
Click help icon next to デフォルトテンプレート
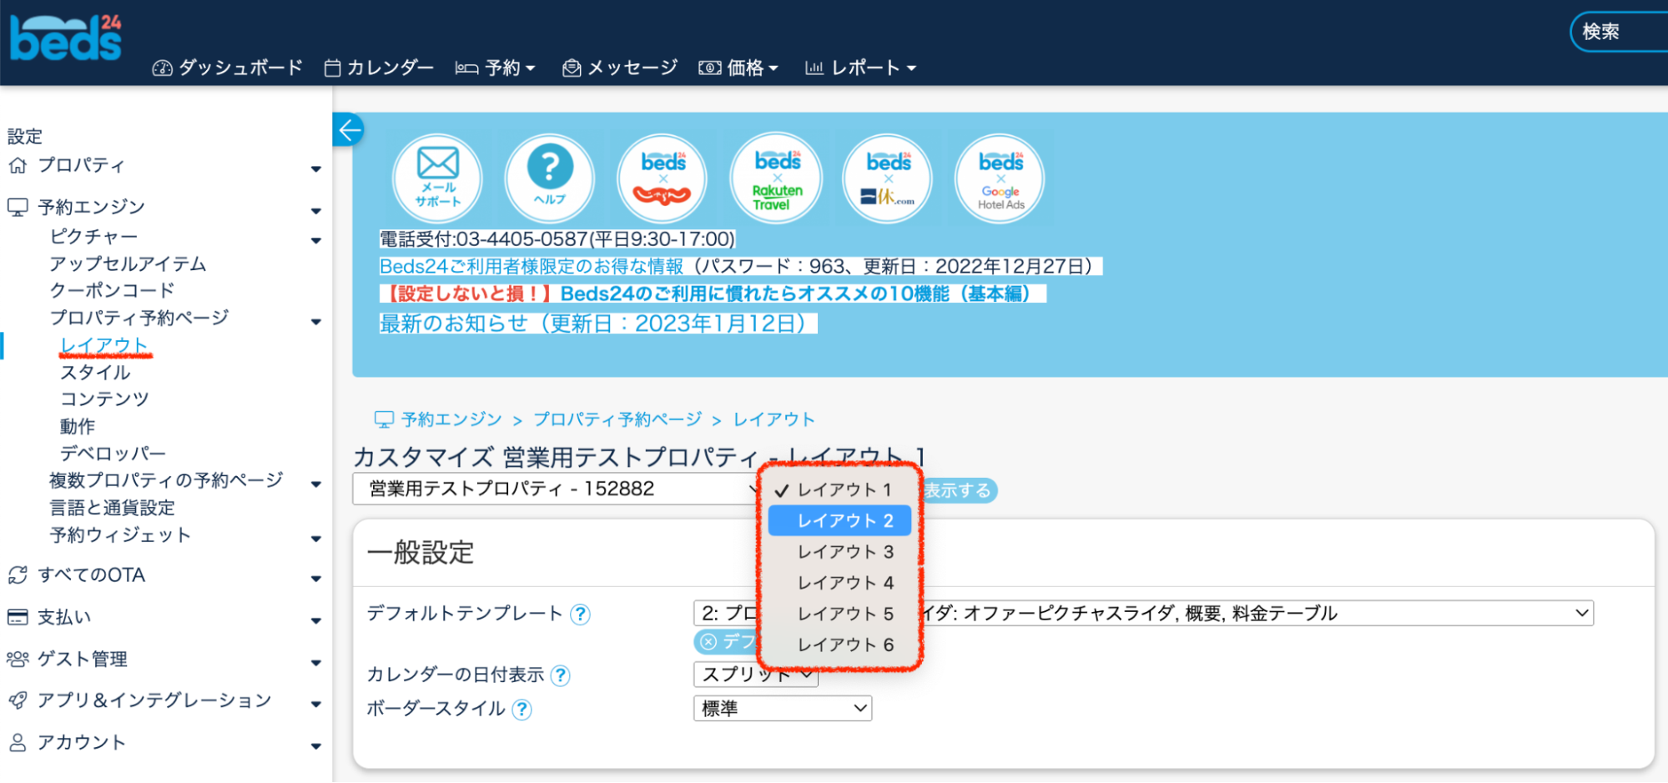580,615
